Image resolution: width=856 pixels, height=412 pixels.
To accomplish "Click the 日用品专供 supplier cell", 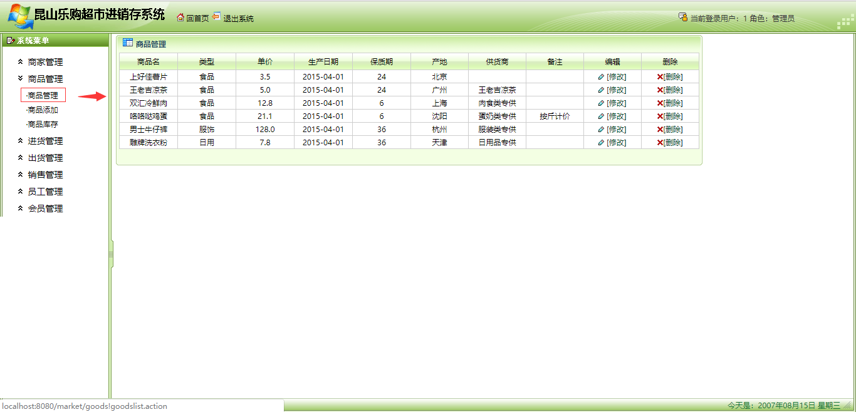I will click(497, 142).
